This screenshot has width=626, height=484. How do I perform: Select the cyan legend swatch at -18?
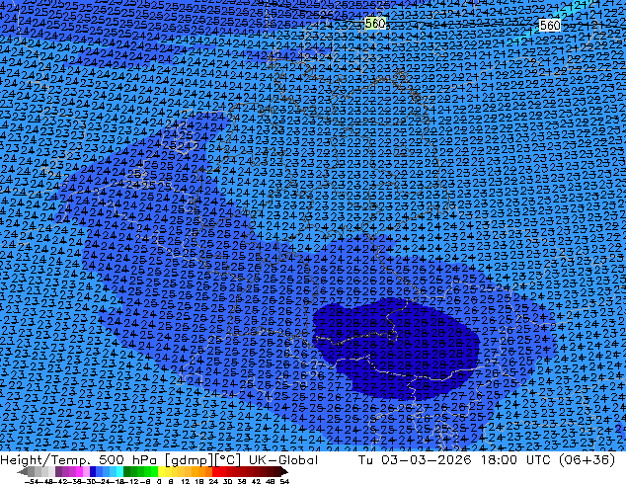(119, 471)
